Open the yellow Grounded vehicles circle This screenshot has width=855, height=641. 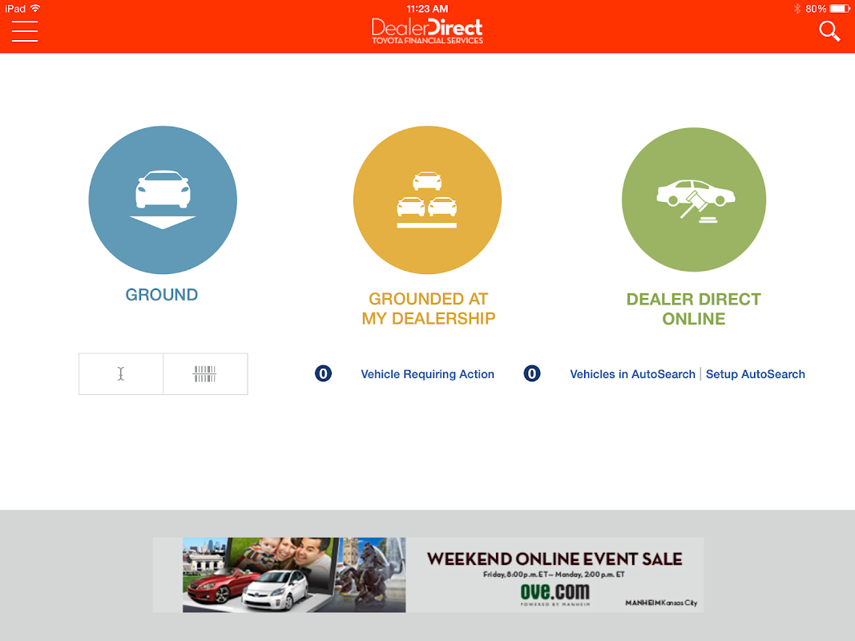(x=428, y=200)
